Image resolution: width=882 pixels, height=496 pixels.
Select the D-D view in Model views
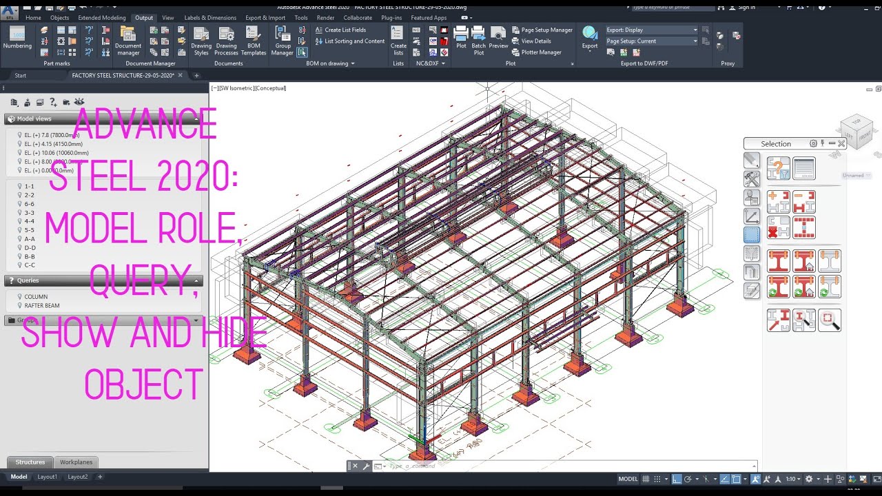click(x=30, y=248)
